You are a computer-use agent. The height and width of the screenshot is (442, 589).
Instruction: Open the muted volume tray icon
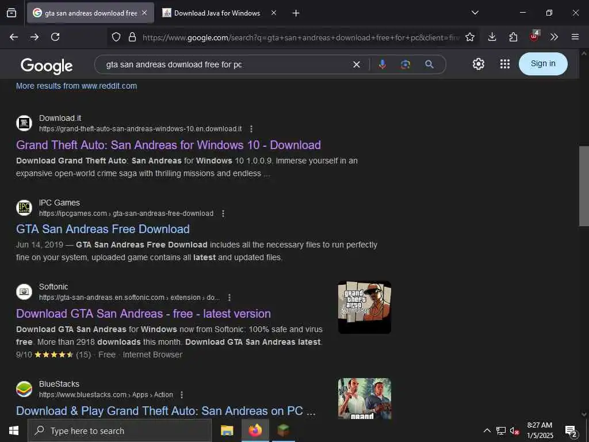(x=514, y=430)
